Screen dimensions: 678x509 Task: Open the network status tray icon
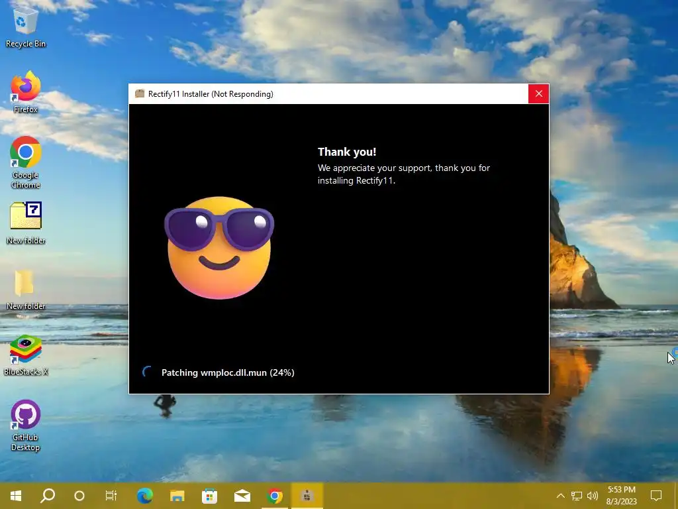[577, 496]
